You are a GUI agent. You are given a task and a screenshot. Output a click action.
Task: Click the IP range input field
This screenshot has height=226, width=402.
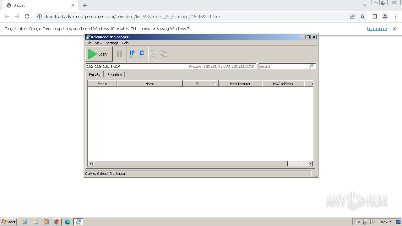(x=171, y=66)
